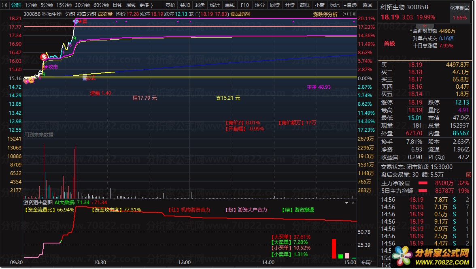Switch to 60分钟 chart period

click(101, 5)
